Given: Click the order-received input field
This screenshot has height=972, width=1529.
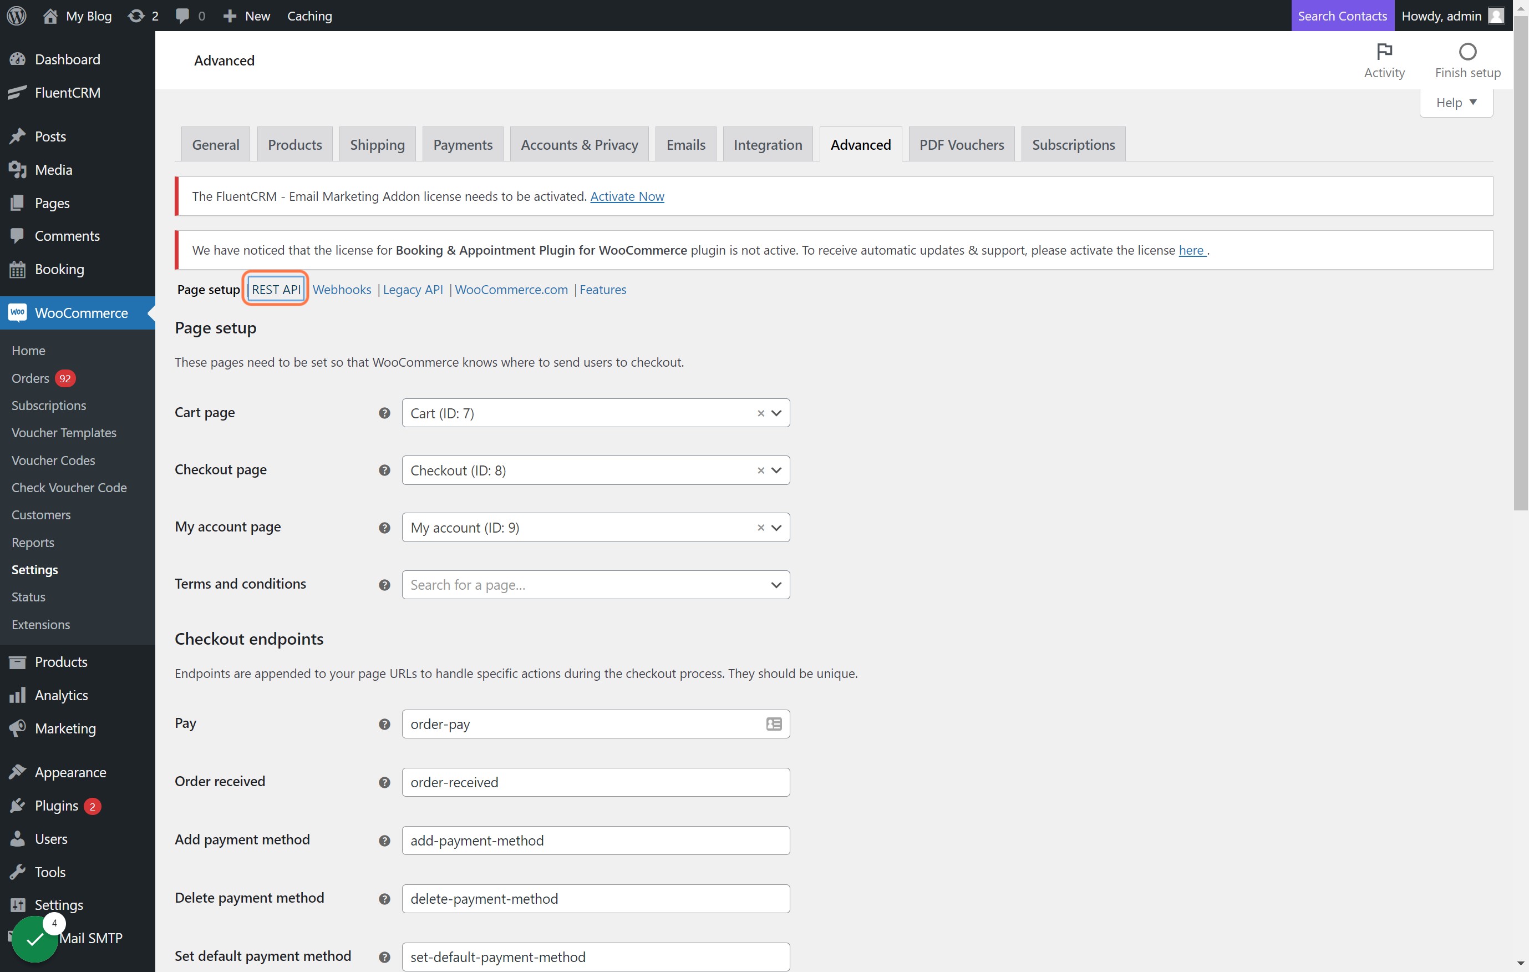Looking at the screenshot, I should (596, 782).
